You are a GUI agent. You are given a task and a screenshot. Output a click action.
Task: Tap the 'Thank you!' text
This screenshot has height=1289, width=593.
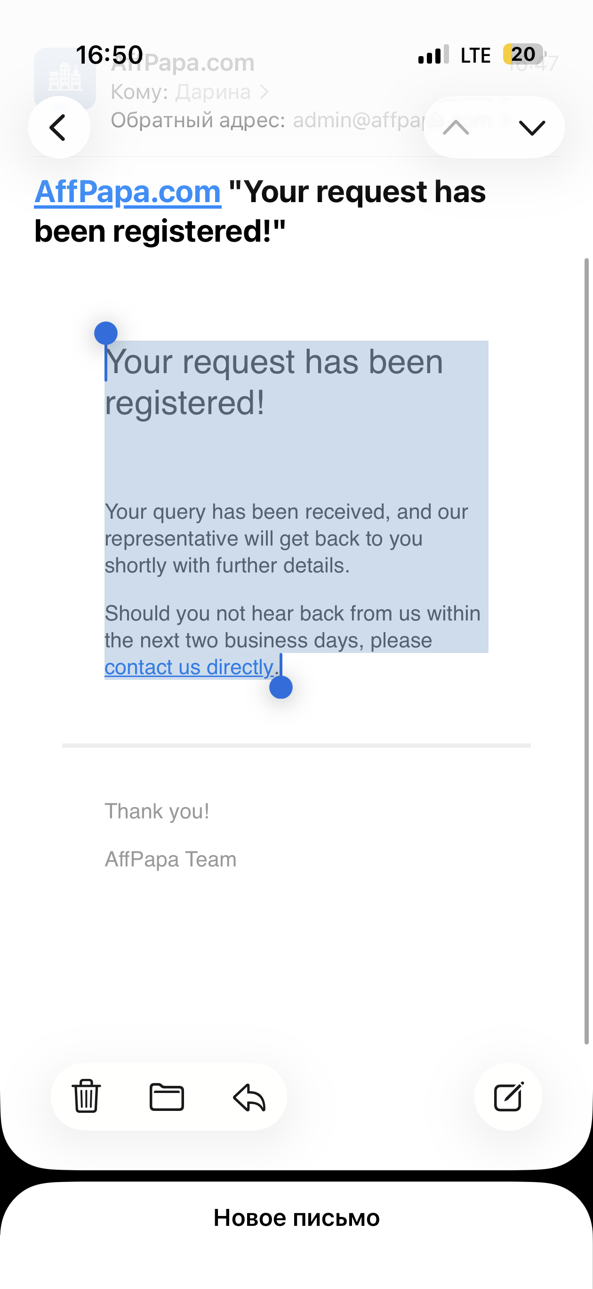tap(157, 811)
